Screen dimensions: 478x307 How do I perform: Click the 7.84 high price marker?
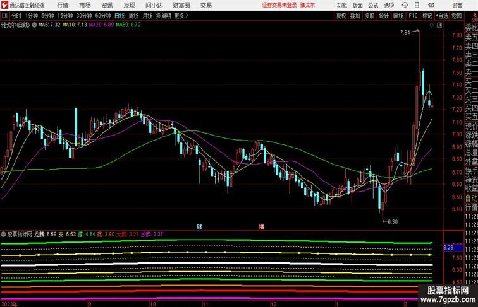tap(405, 32)
